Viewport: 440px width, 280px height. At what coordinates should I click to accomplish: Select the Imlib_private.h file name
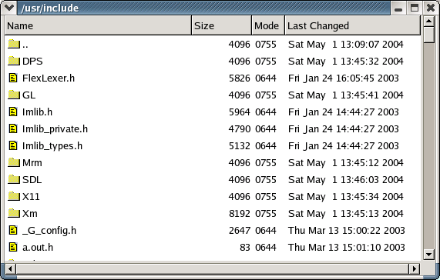point(55,129)
